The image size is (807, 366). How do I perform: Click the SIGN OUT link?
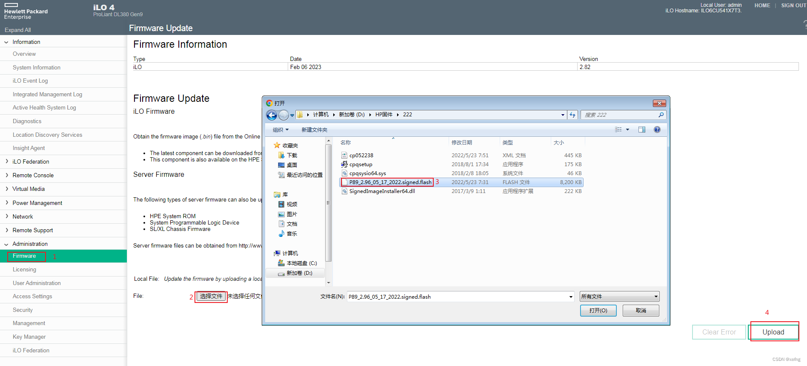click(794, 6)
